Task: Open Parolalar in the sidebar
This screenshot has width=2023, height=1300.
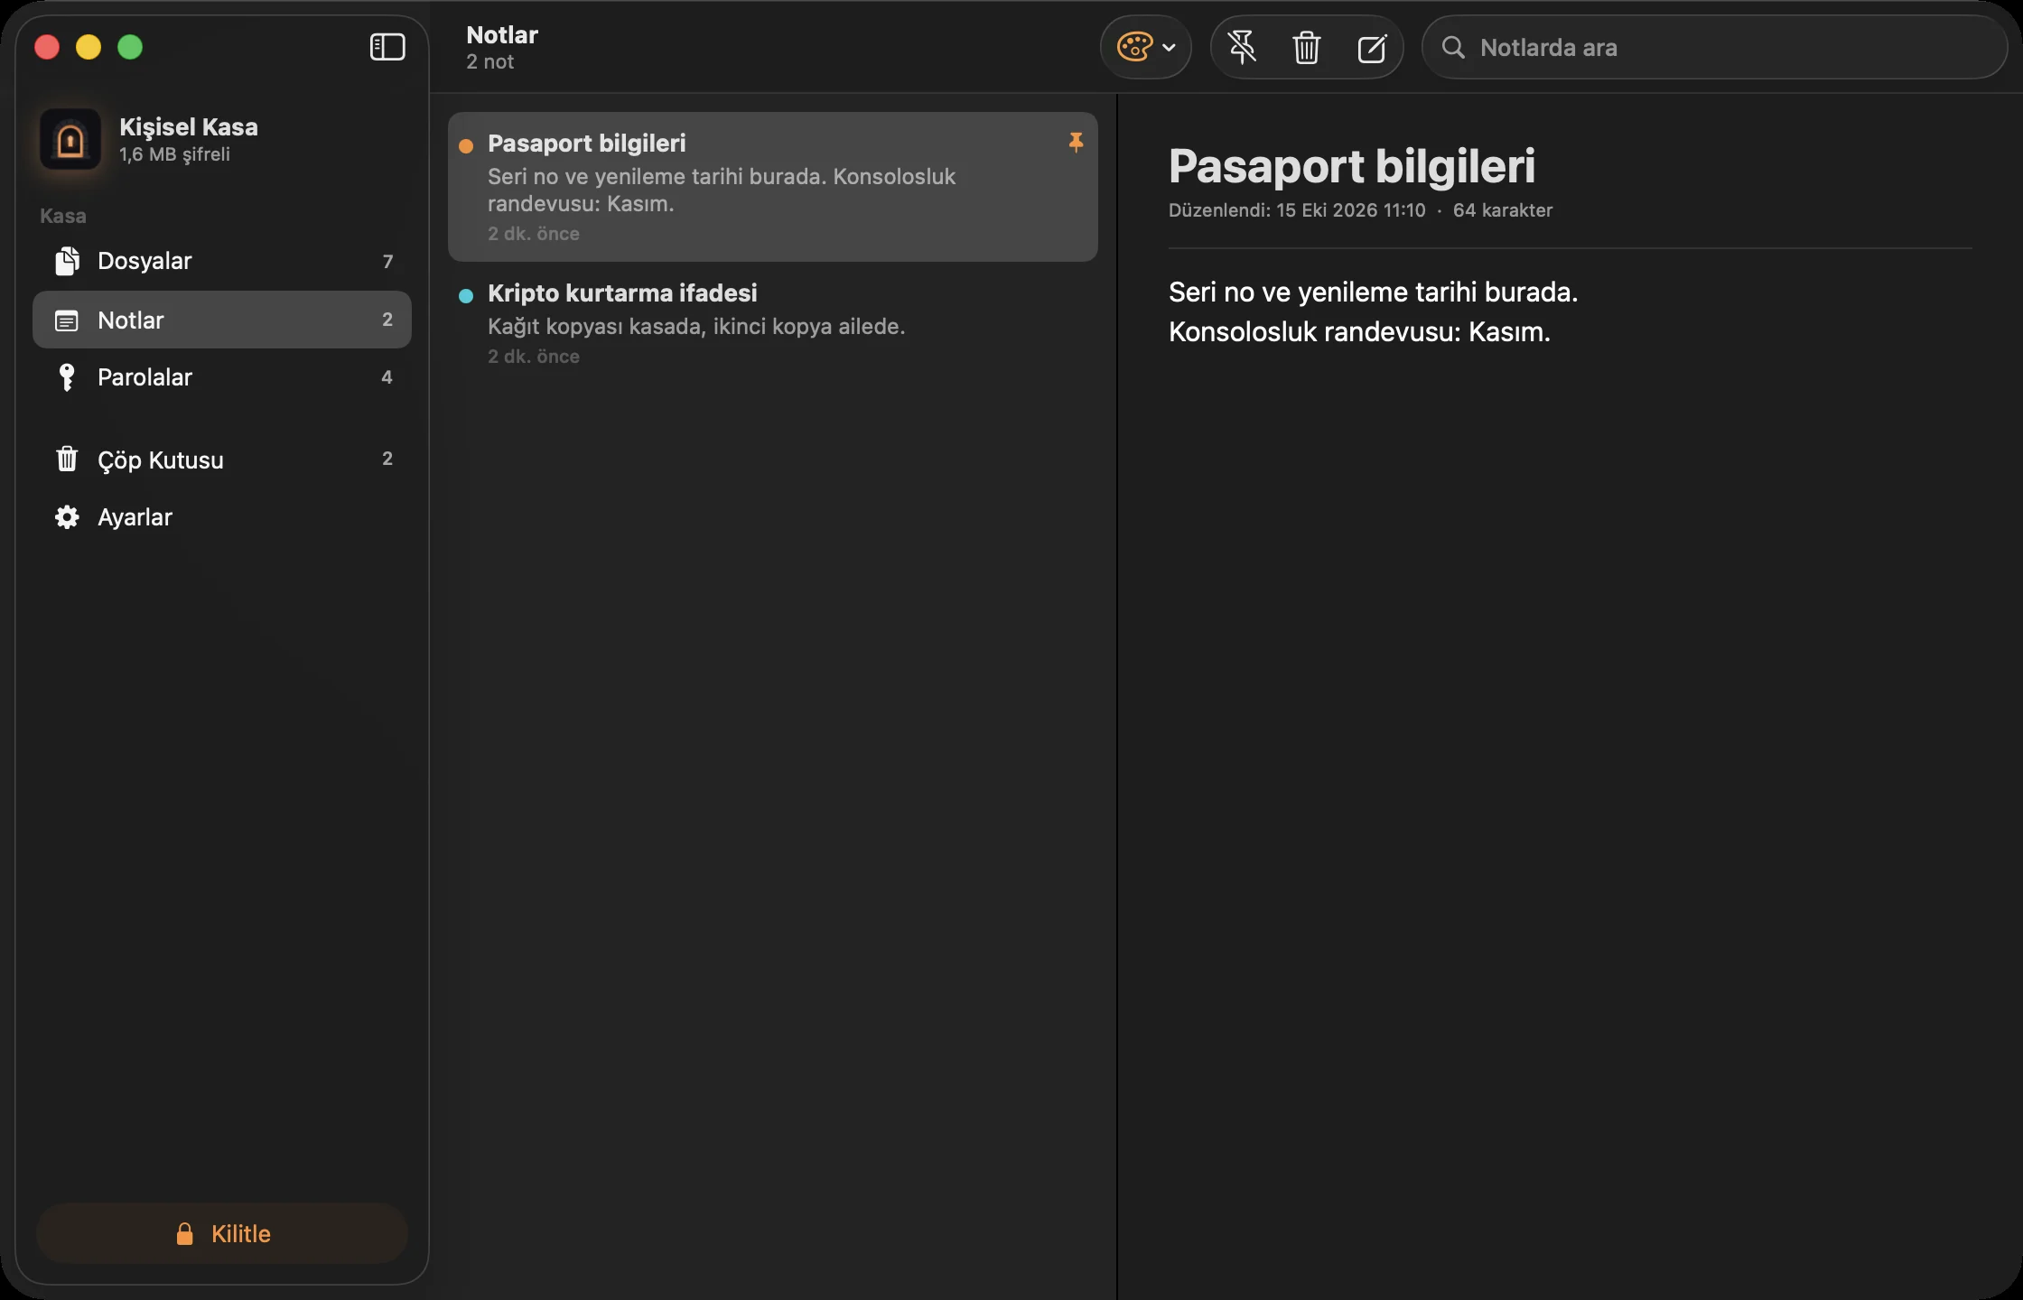Action: pos(222,377)
